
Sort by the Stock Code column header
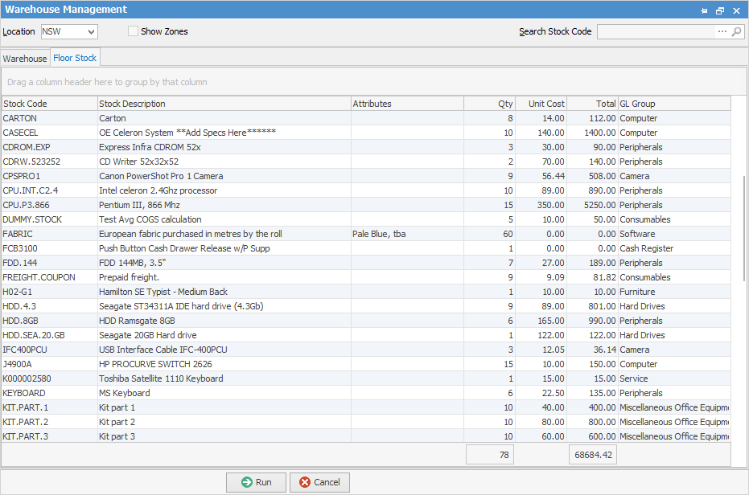coord(49,104)
